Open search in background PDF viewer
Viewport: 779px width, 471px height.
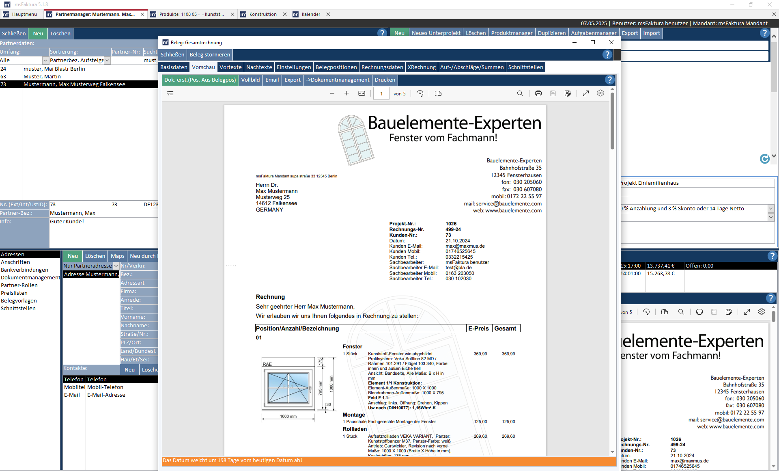pyautogui.click(x=681, y=312)
